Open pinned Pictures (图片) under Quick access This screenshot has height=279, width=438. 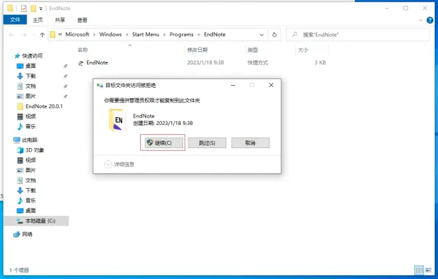point(30,96)
